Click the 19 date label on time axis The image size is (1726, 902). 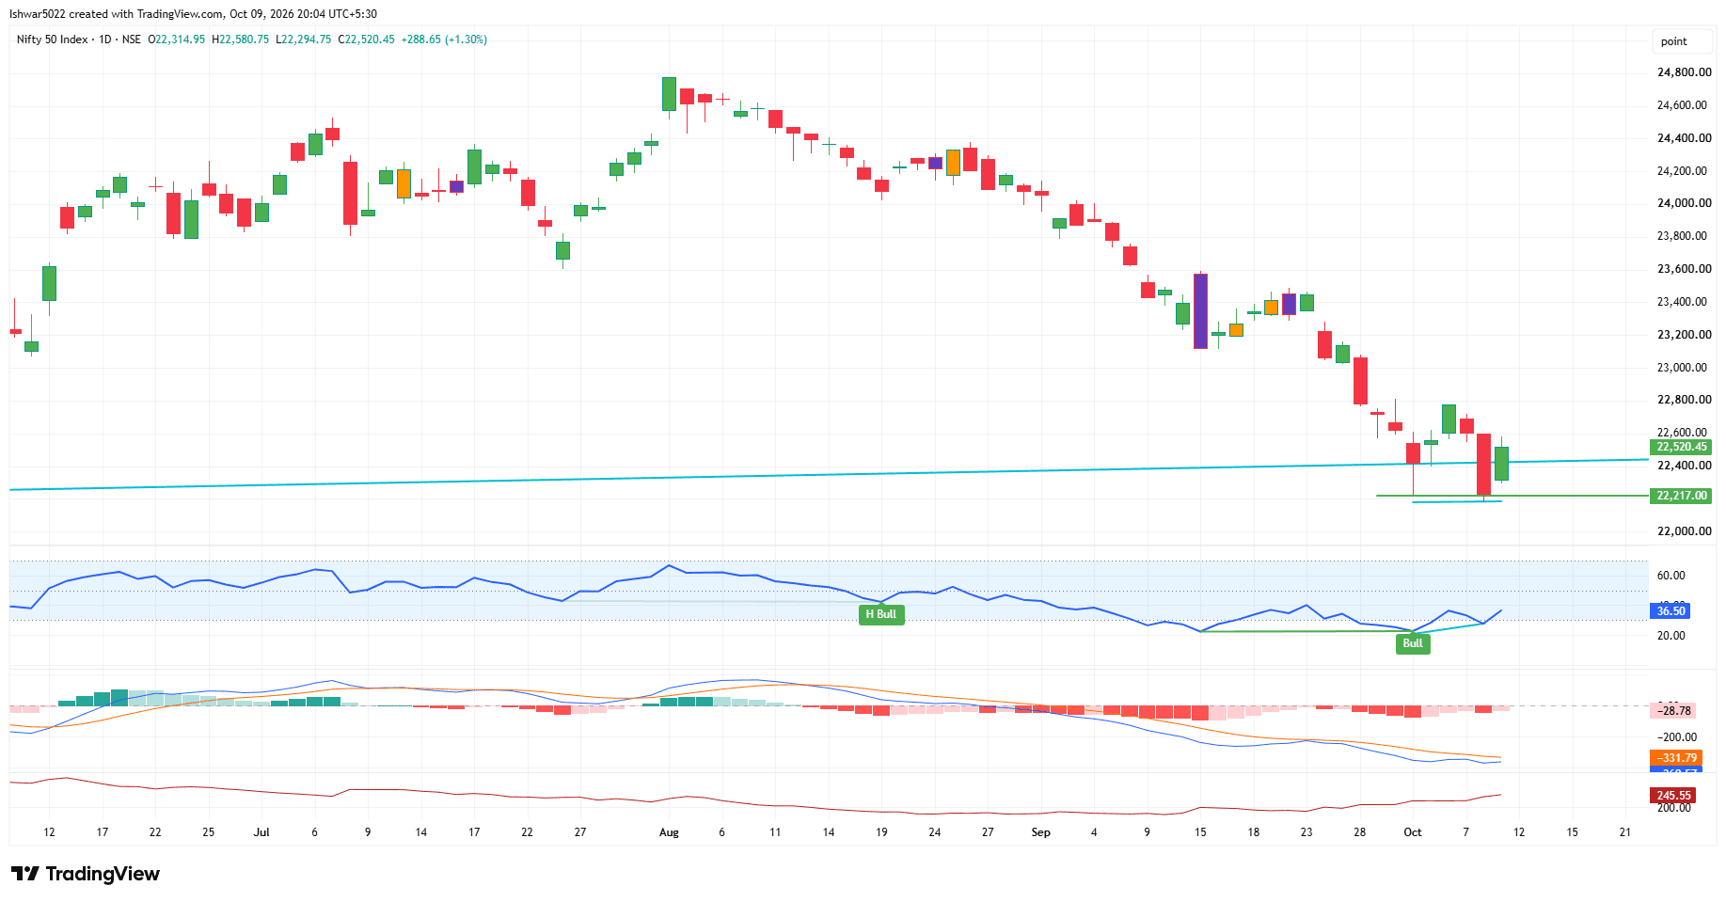[x=881, y=832]
